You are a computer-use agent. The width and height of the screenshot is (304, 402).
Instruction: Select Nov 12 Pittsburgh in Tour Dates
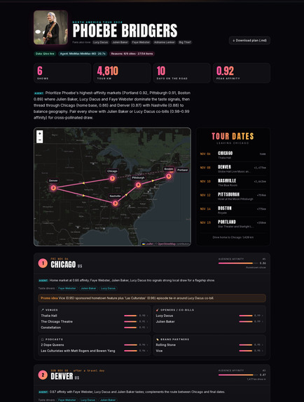click(233, 196)
